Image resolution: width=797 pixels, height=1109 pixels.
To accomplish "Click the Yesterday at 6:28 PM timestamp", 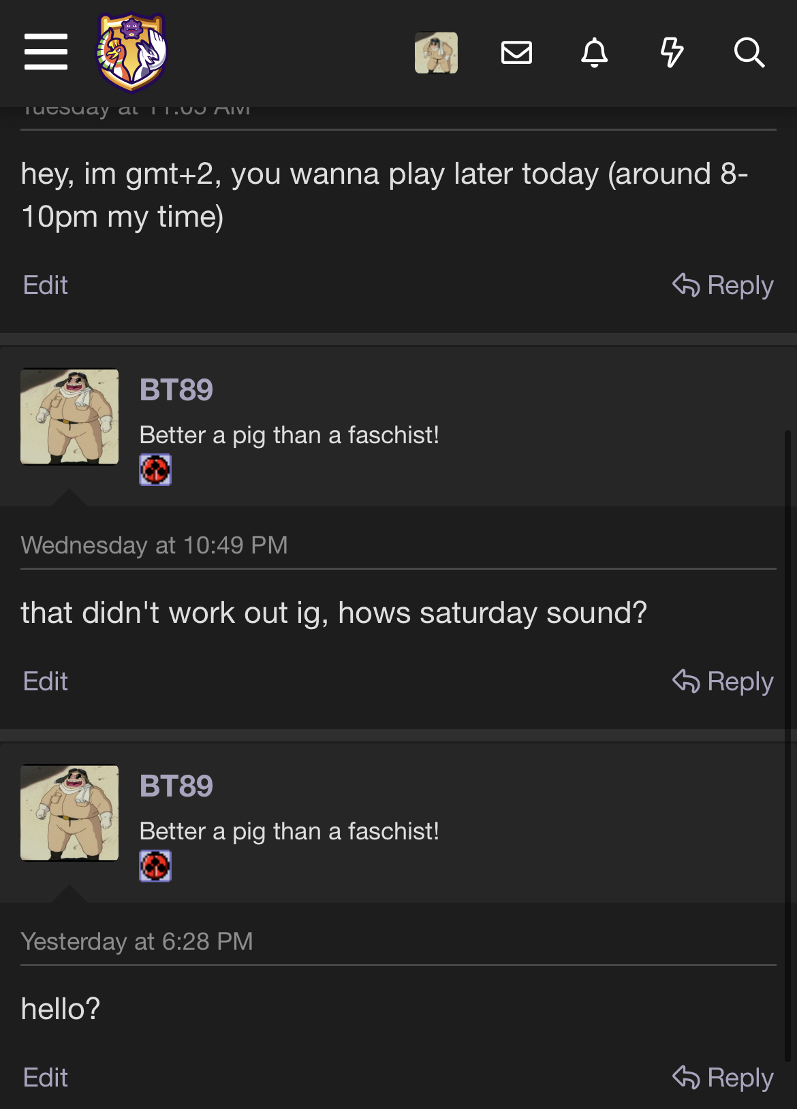I will pyautogui.click(x=137, y=942).
